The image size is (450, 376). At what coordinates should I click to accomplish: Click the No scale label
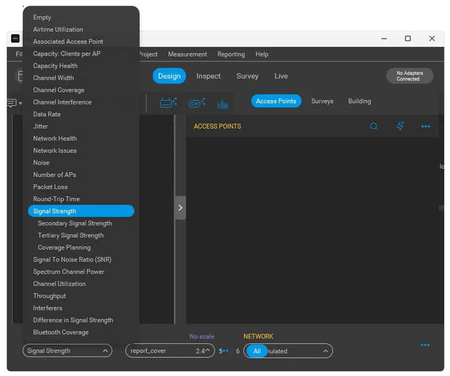click(x=202, y=337)
